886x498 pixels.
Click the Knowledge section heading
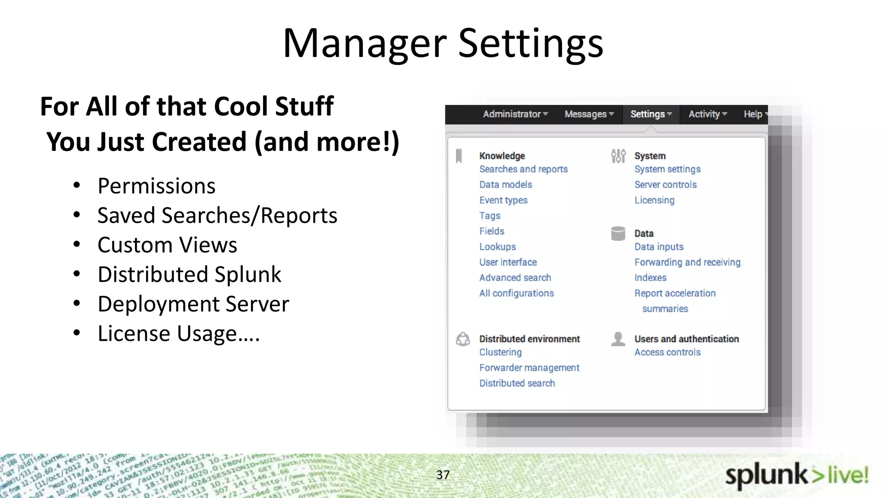[502, 156]
